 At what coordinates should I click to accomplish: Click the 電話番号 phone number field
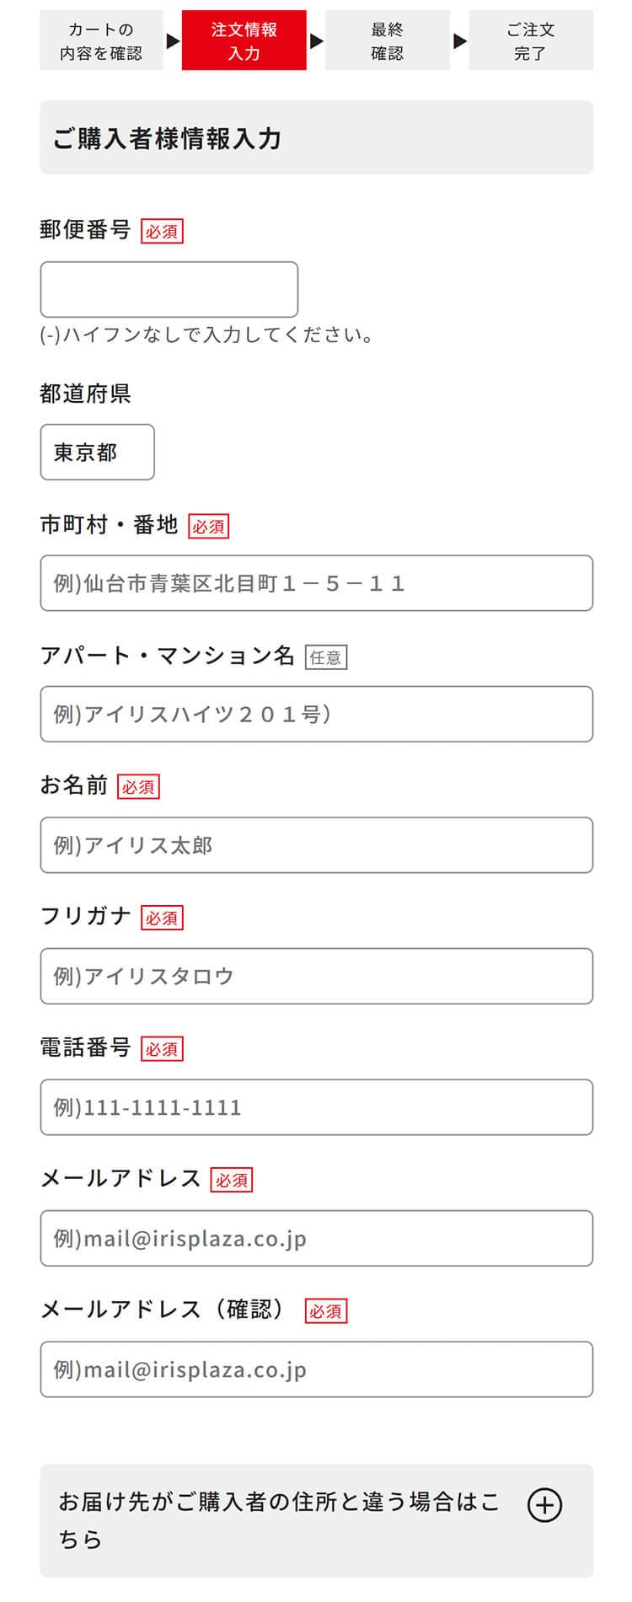click(x=316, y=1106)
